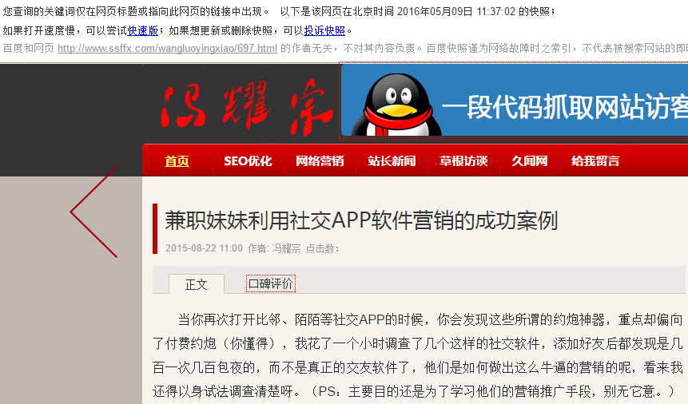This screenshot has width=688, height=404.
Task: Click the 冯耀宗 site logo
Action: tap(246, 107)
